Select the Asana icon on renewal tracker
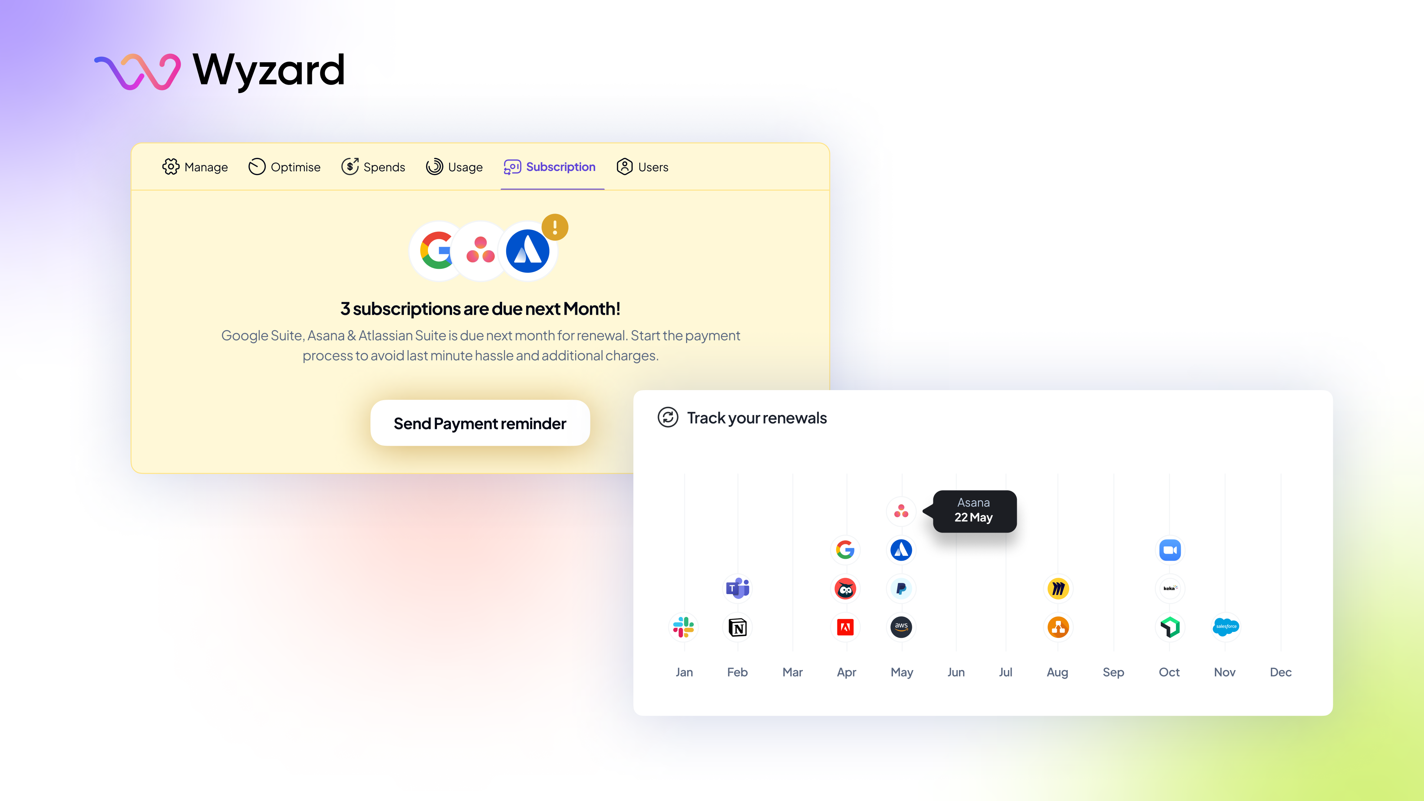 click(901, 511)
